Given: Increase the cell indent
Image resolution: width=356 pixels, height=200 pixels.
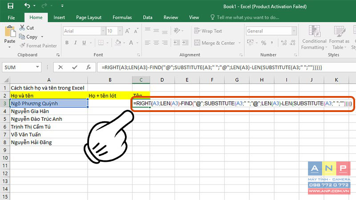Looking at the screenshot, I should 185,43.
